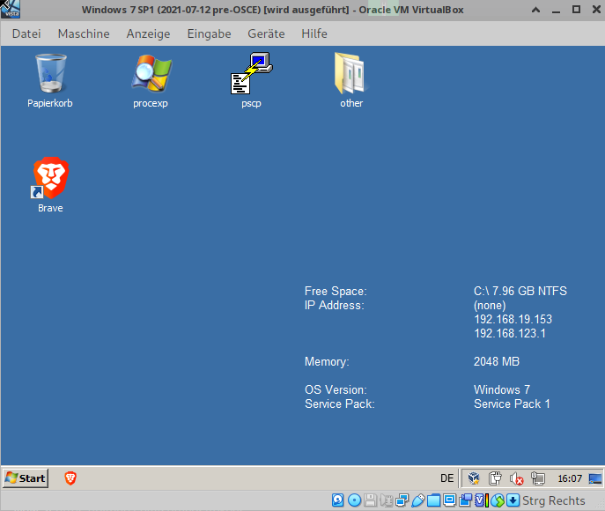Click the display monitor status icon
Image resolution: width=605 pixels, height=511 pixels.
click(x=449, y=500)
